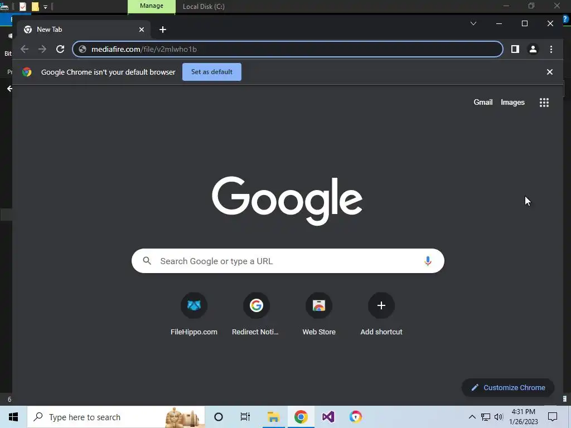Image resolution: width=571 pixels, height=428 pixels.
Task: Click the properties checkmark icon in File Explorer
Action: [22, 7]
